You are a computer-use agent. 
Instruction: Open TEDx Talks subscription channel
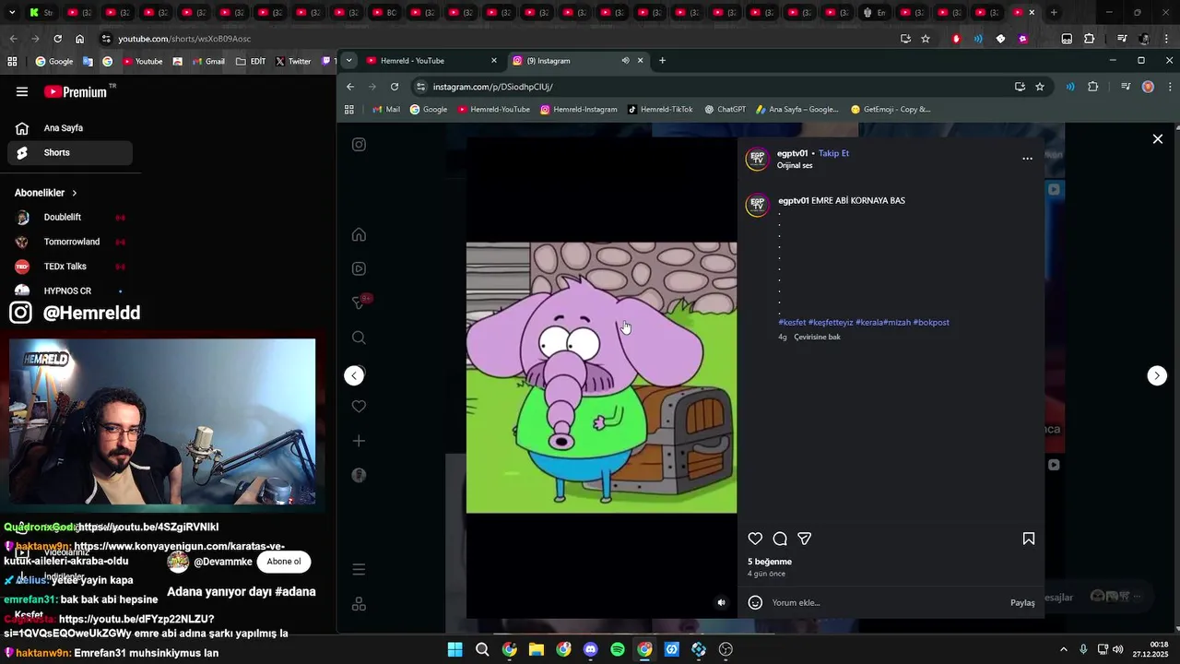tap(70, 267)
